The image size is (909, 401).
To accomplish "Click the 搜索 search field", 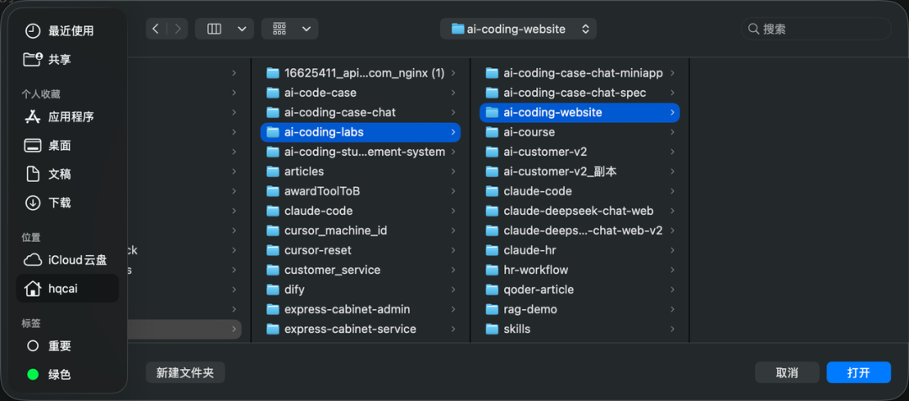I will pos(816,29).
